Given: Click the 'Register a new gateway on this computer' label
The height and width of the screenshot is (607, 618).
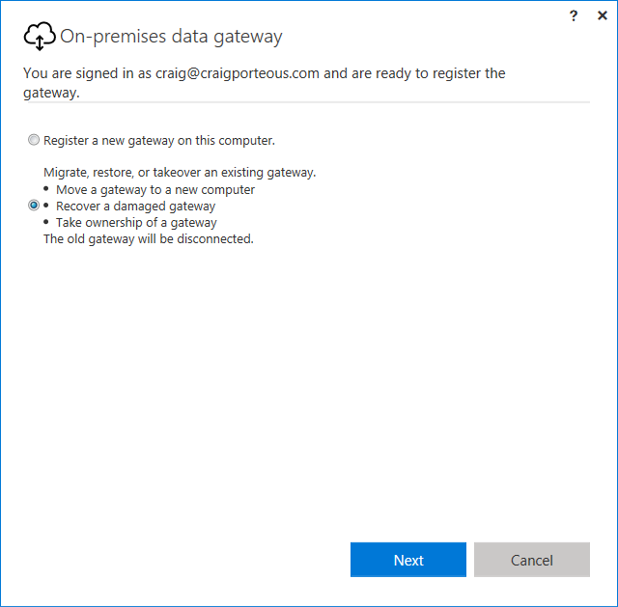Looking at the screenshot, I should [x=159, y=141].
